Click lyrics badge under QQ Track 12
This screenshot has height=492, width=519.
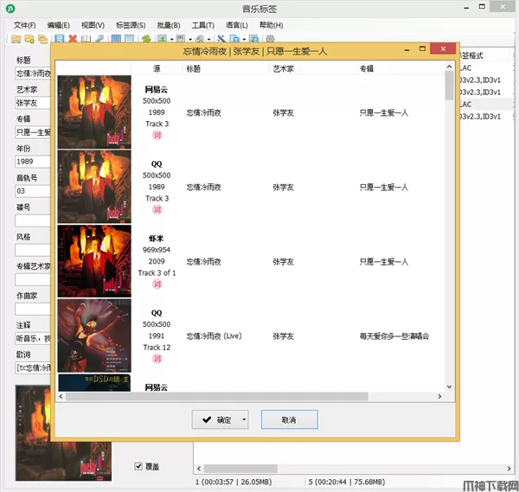click(x=157, y=358)
